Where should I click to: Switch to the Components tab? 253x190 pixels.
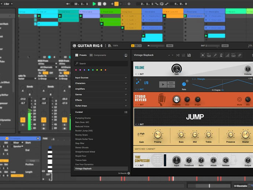(98, 55)
